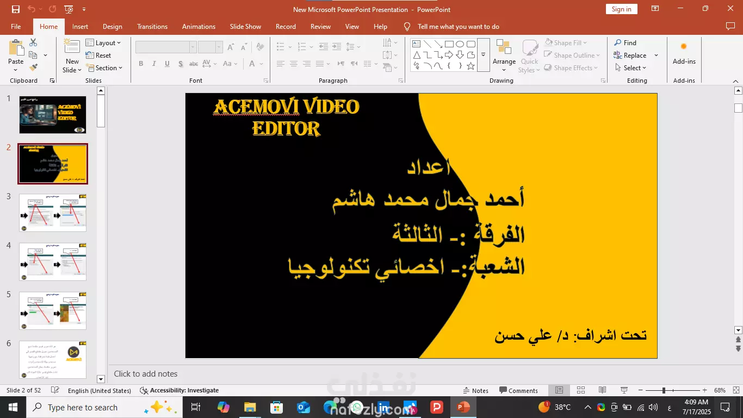Click the Format Painter brush icon
This screenshot has height=418, width=743.
tap(33, 67)
